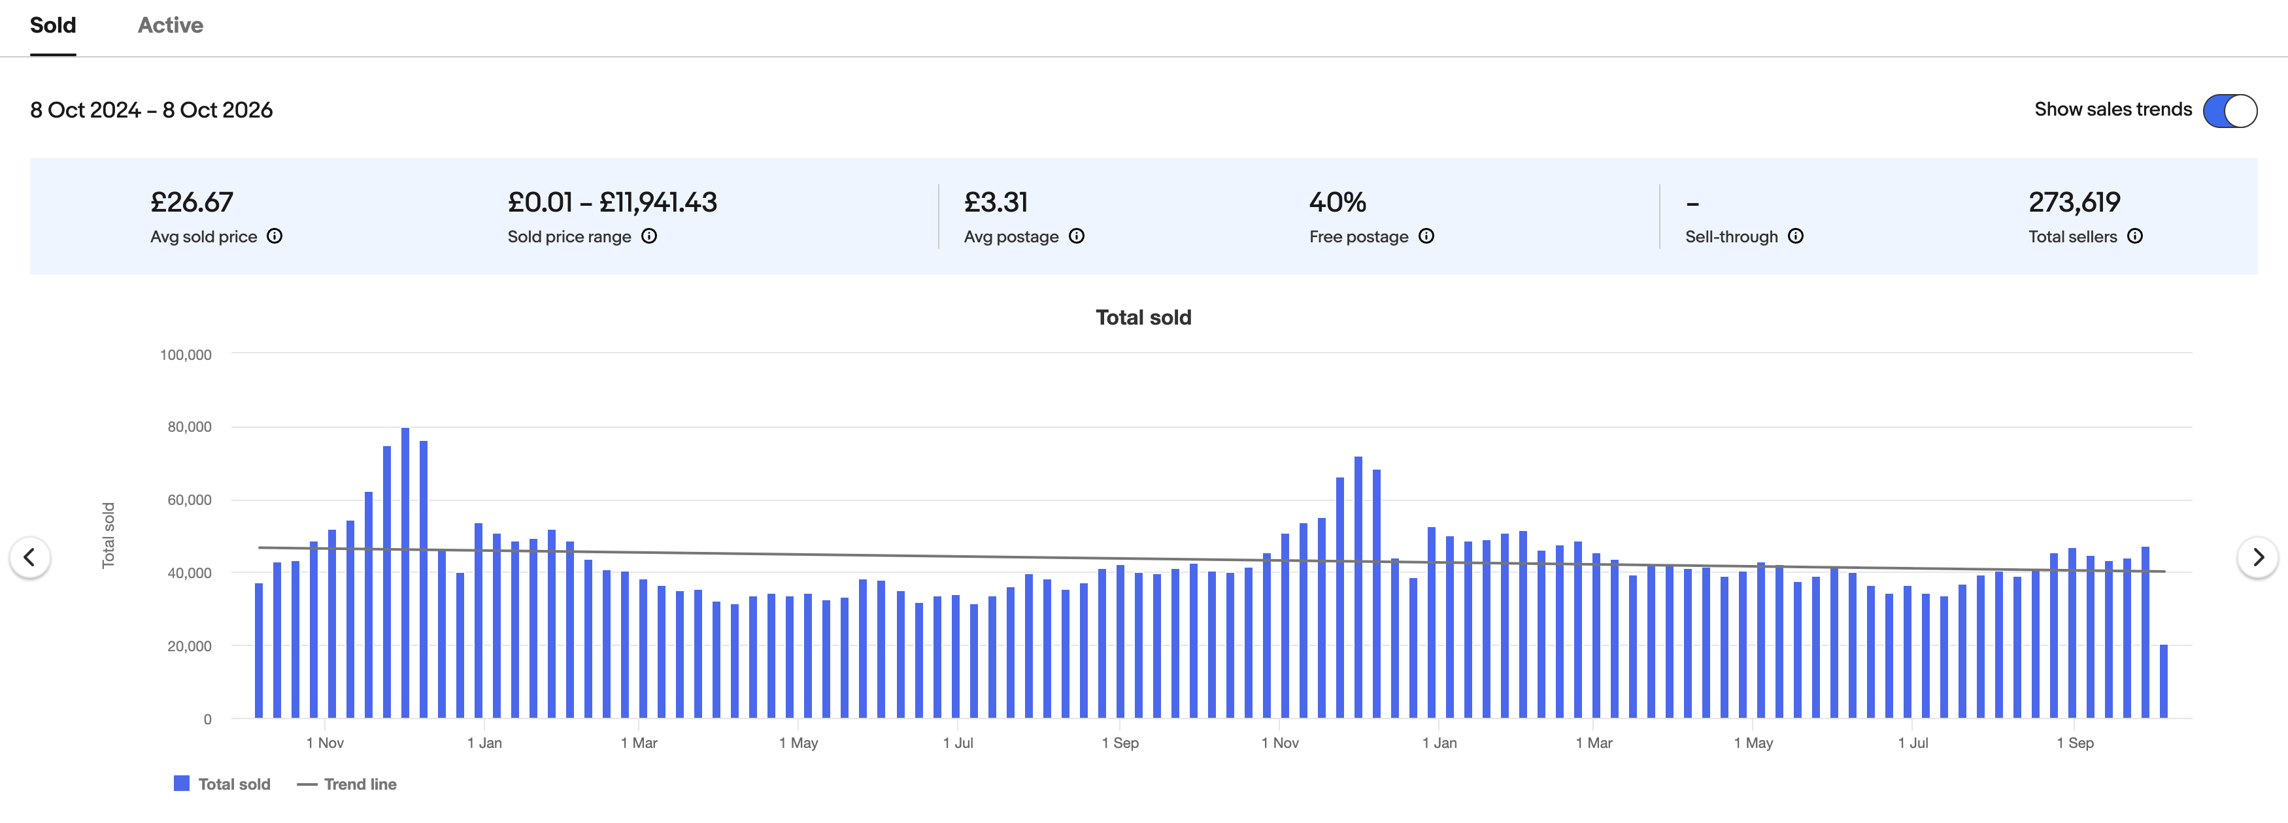Click the 80,000 y-axis label
The image size is (2288, 823).
coord(189,427)
